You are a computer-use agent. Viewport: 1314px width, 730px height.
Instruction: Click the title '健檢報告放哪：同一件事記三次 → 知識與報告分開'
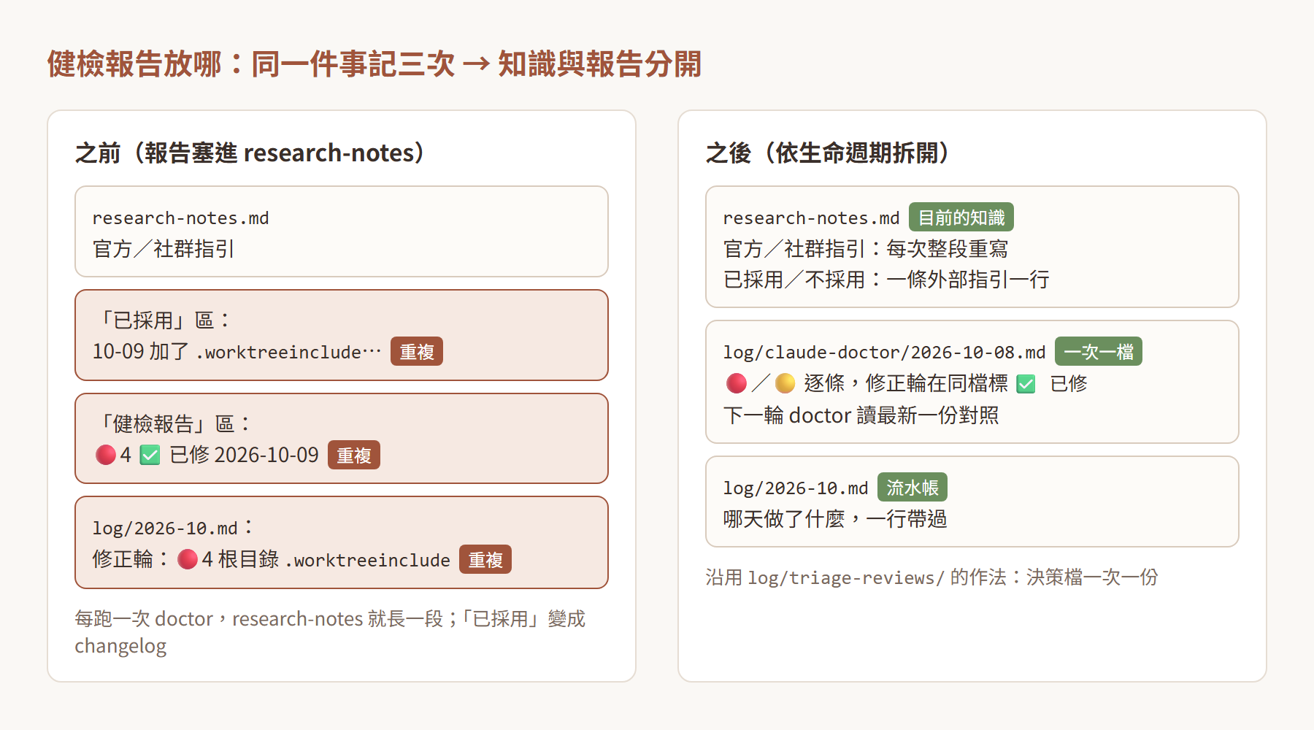click(374, 64)
